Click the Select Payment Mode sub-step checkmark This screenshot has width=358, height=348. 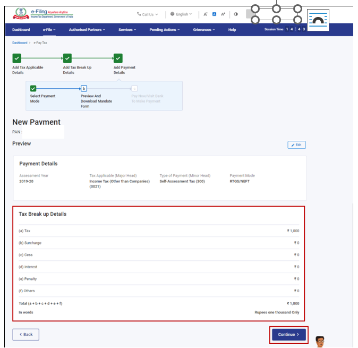coord(33,89)
